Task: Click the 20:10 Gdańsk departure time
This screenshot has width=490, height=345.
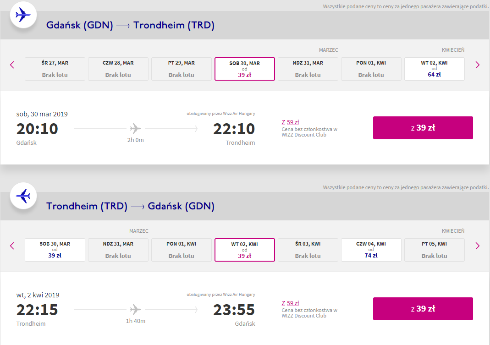Action: [x=38, y=129]
